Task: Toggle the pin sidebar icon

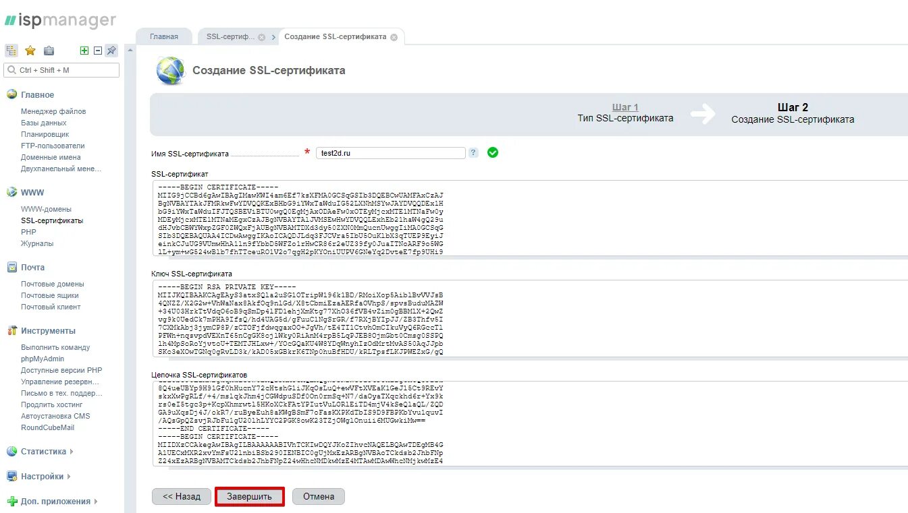Action: pos(111,51)
